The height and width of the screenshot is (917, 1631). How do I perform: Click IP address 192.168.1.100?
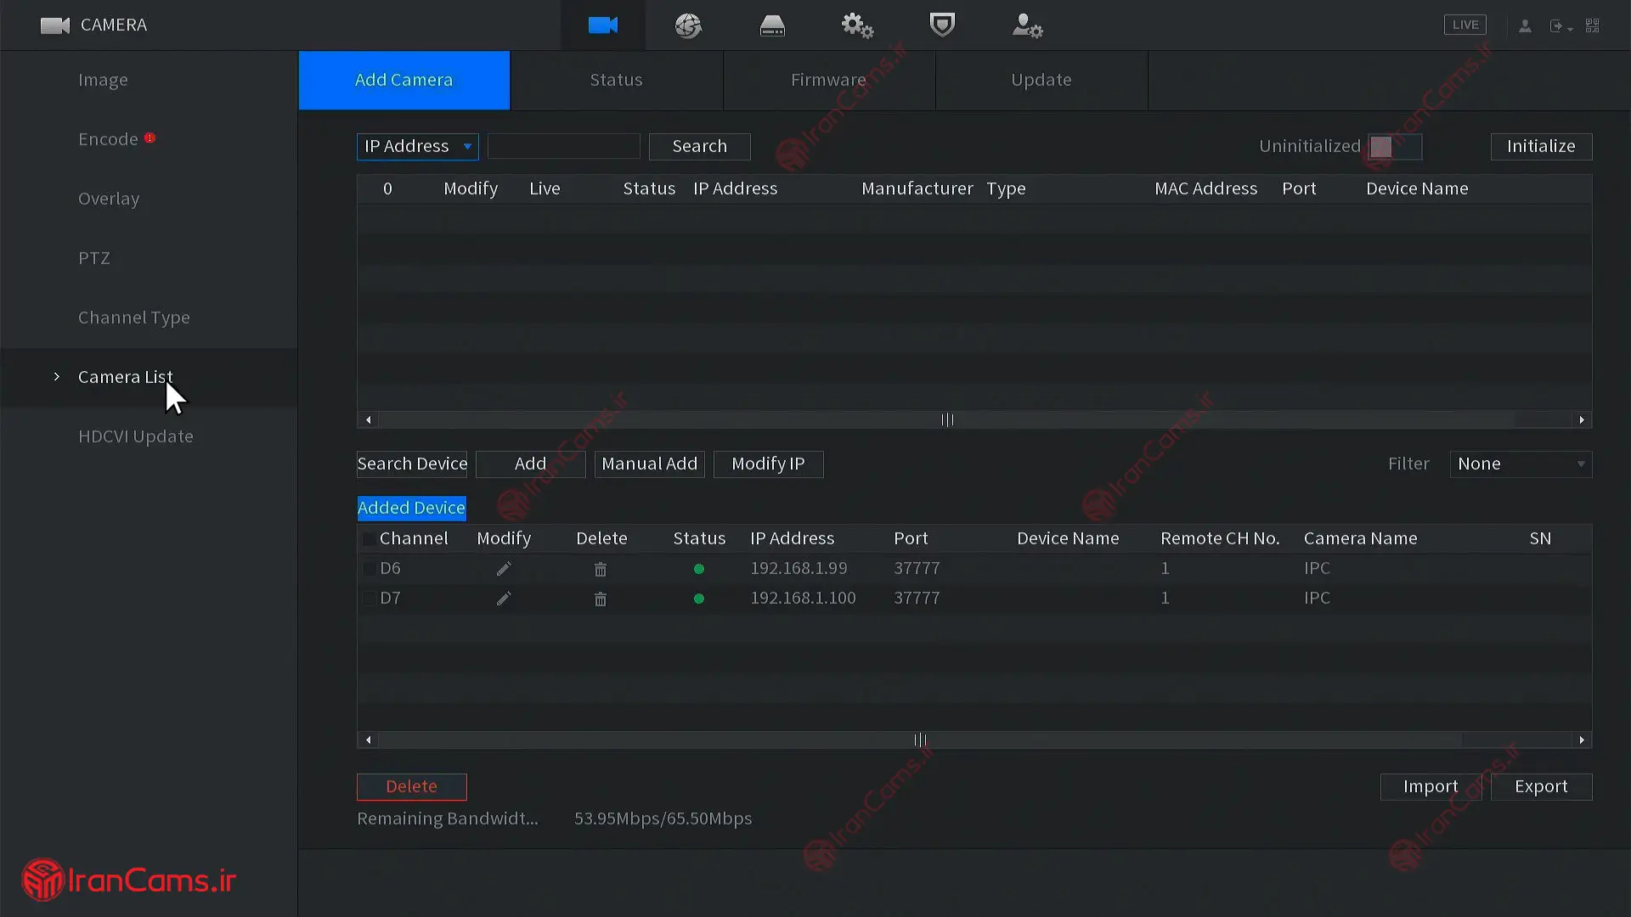[x=803, y=599]
